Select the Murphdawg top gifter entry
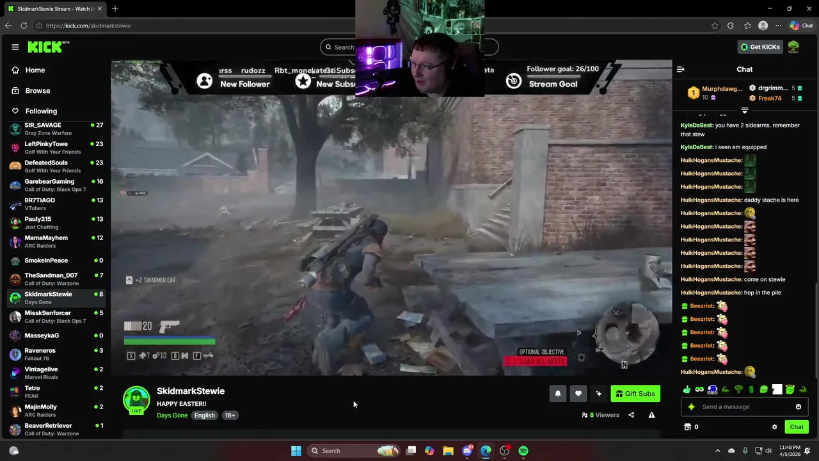This screenshot has width=819, height=461. click(715, 93)
